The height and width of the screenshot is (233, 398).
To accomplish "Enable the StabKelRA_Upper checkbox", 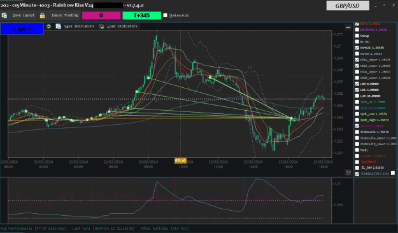I will (x=357, y=138).
